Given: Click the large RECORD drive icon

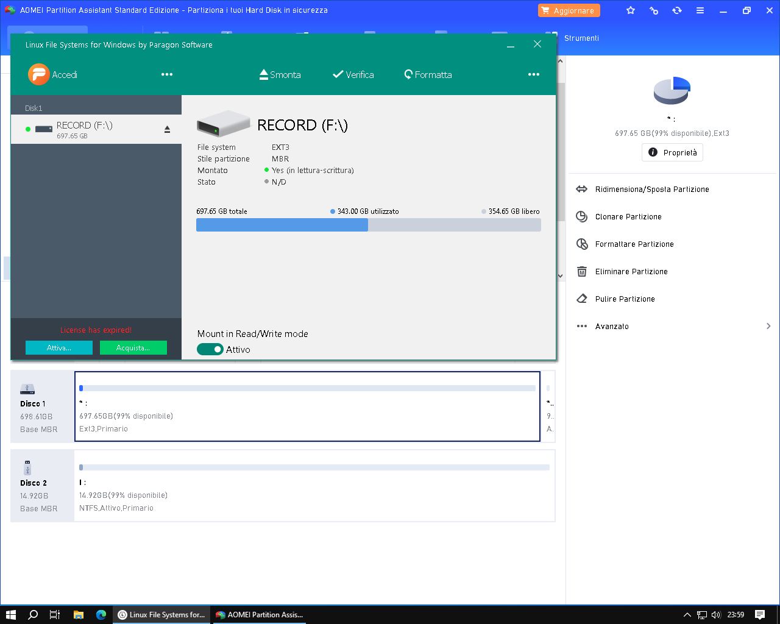Looking at the screenshot, I should pyautogui.click(x=223, y=124).
